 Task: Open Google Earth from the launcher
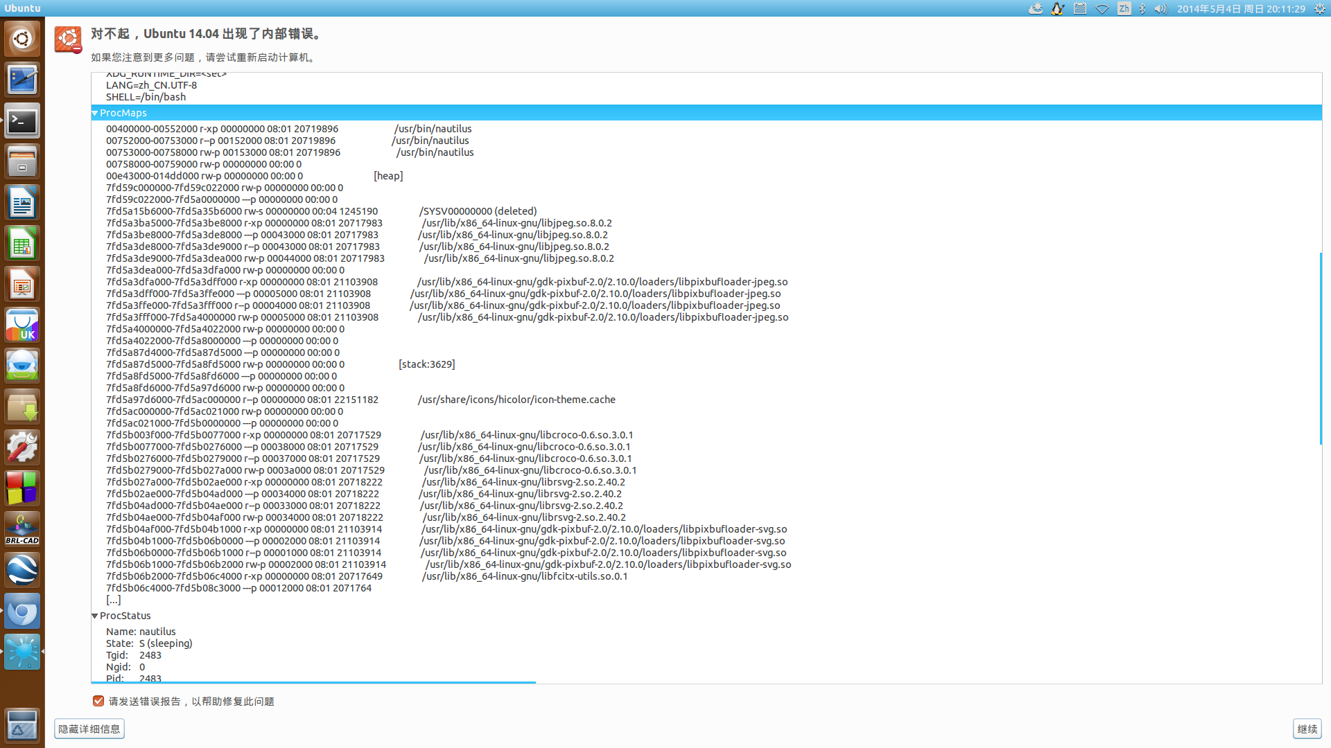pos(22,571)
